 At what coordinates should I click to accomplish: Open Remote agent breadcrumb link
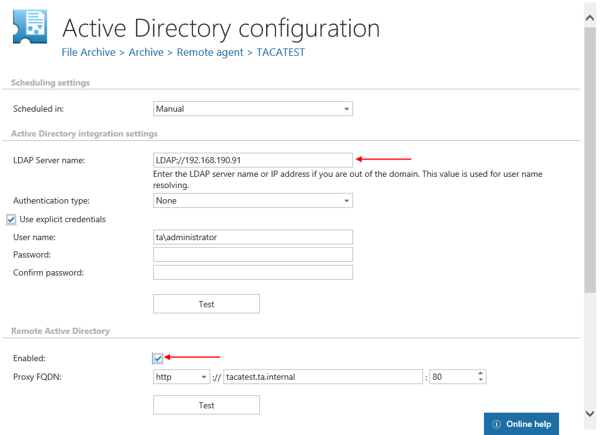pyautogui.click(x=210, y=52)
